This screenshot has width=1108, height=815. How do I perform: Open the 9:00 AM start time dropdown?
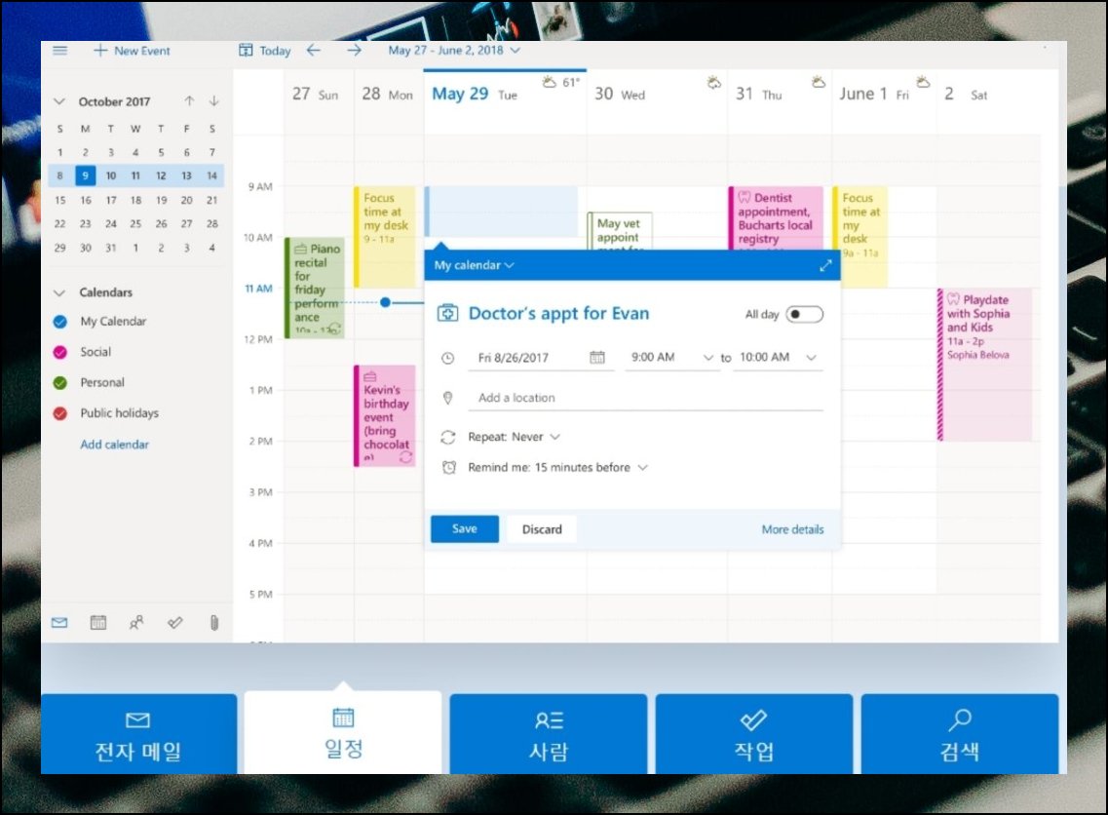click(672, 358)
